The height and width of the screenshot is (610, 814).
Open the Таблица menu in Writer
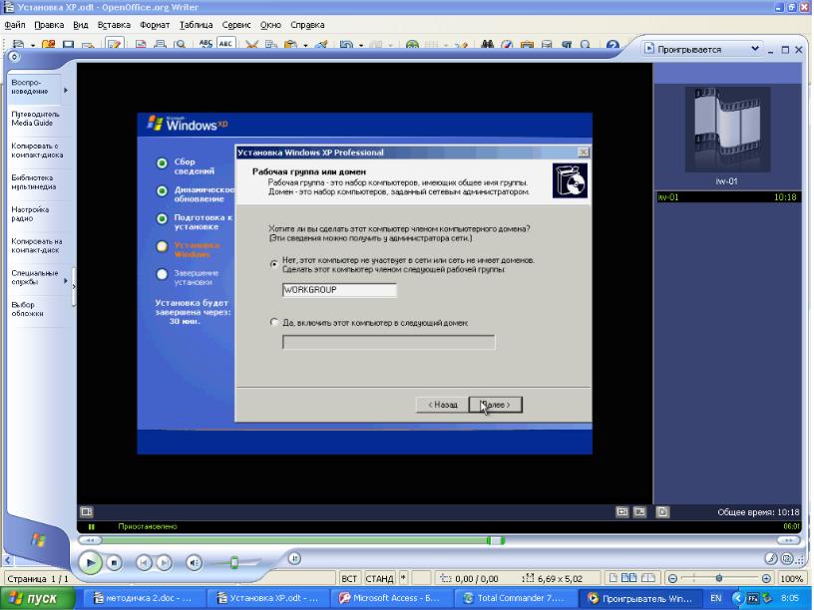(197, 25)
